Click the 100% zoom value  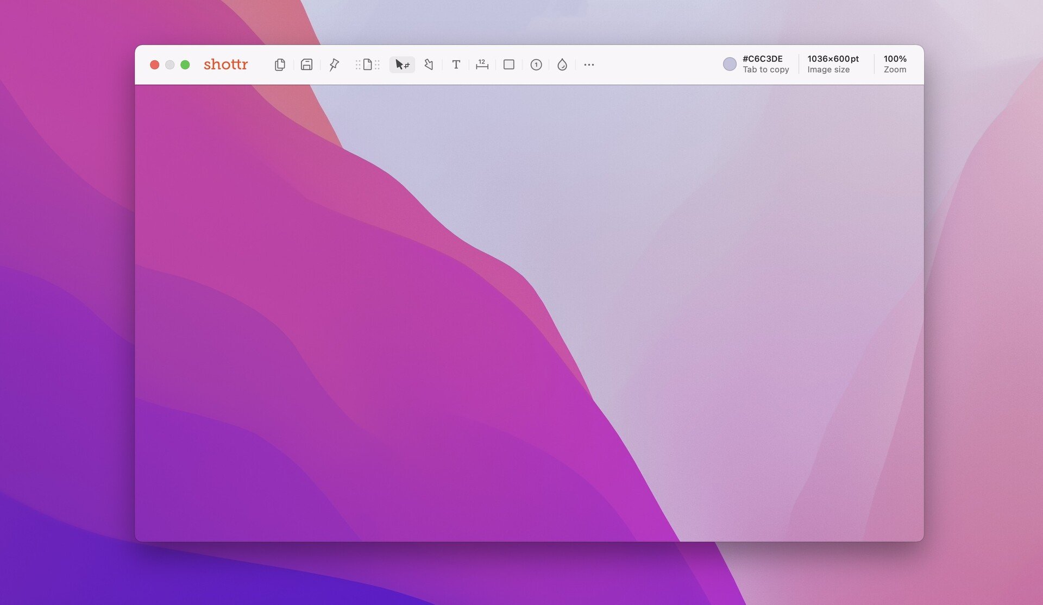point(895,59)
